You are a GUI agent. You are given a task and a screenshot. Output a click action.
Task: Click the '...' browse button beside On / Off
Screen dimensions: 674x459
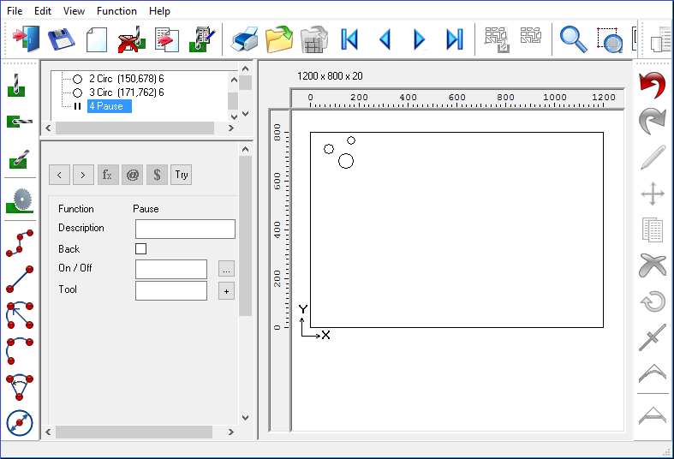[226, 269]
